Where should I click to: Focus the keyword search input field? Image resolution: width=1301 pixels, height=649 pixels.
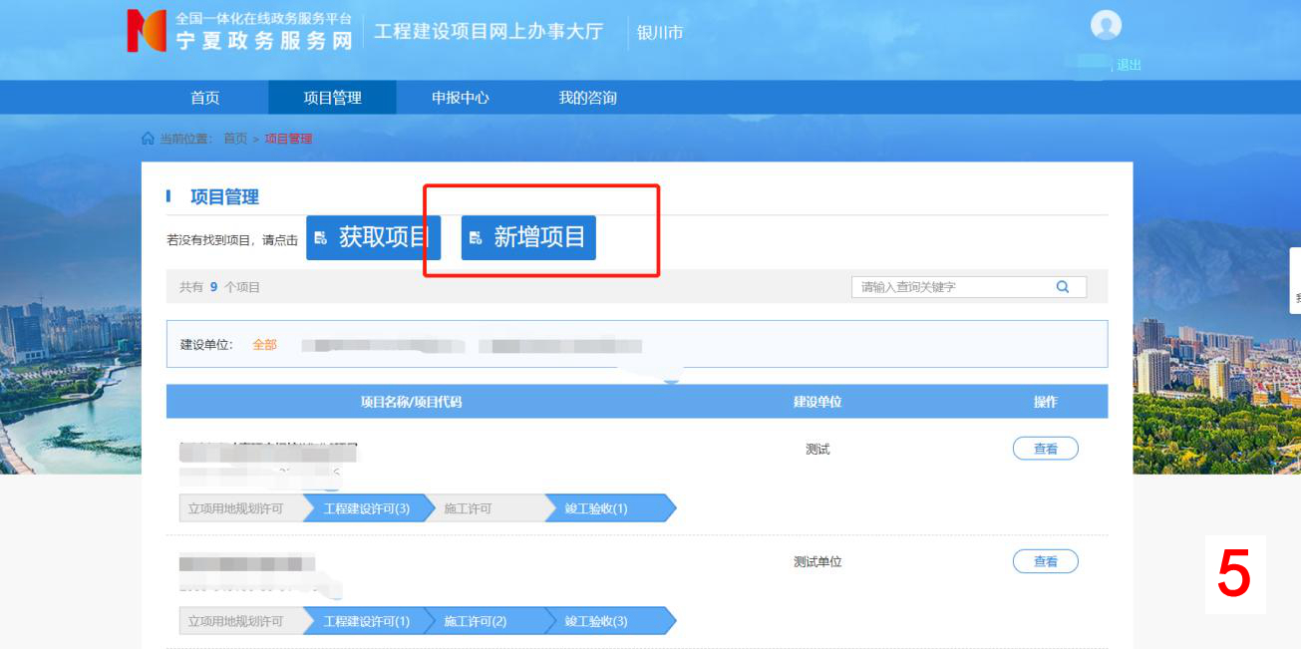coord(952,287)
